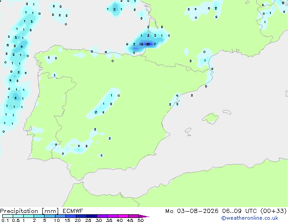Open the weatheronline.co.uk copyright link
The height and width of the screenshot is (222, 288).
click(249, 218)
